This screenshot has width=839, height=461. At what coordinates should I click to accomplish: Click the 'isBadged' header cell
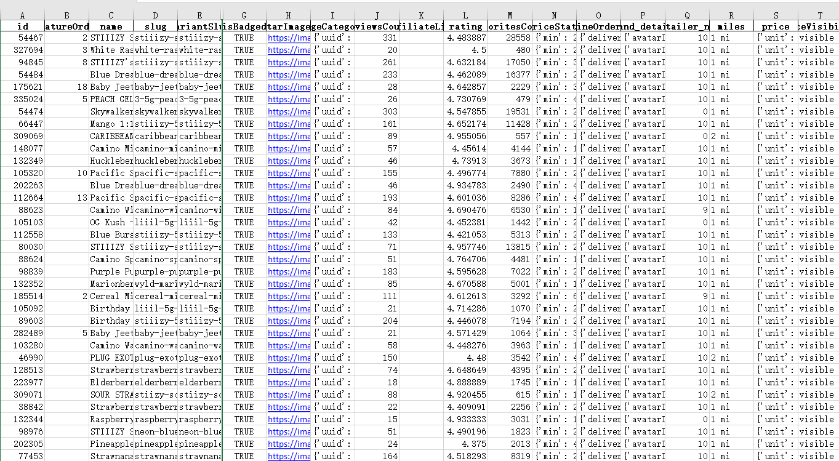point(244,26)
